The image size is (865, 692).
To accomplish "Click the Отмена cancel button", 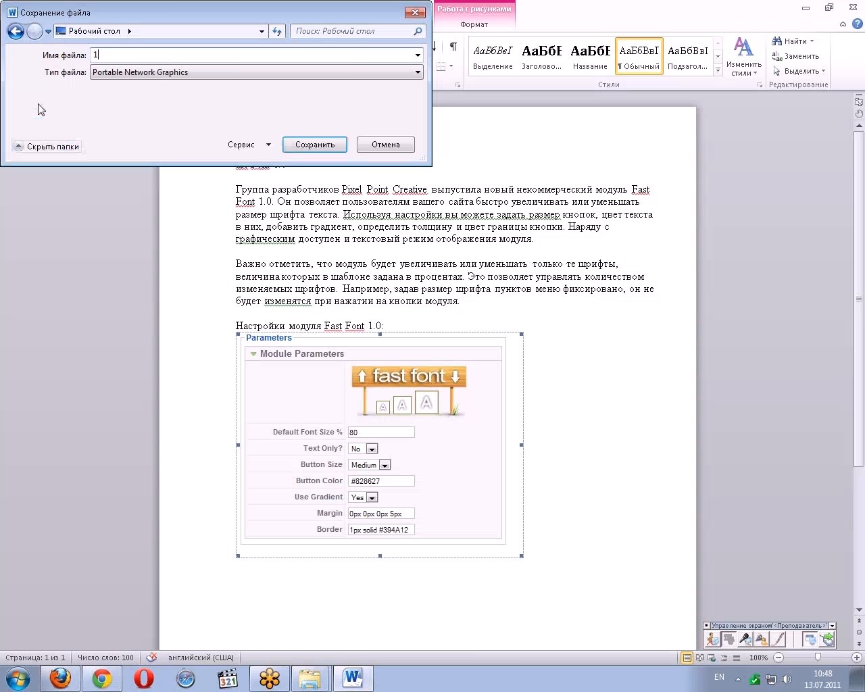I will (386, 145).
